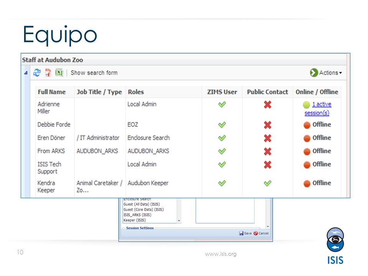Image resolution: width=368 pixels, height=276 pixels.
Task: Sort by the Full Name column header
Action: [52, 92]
